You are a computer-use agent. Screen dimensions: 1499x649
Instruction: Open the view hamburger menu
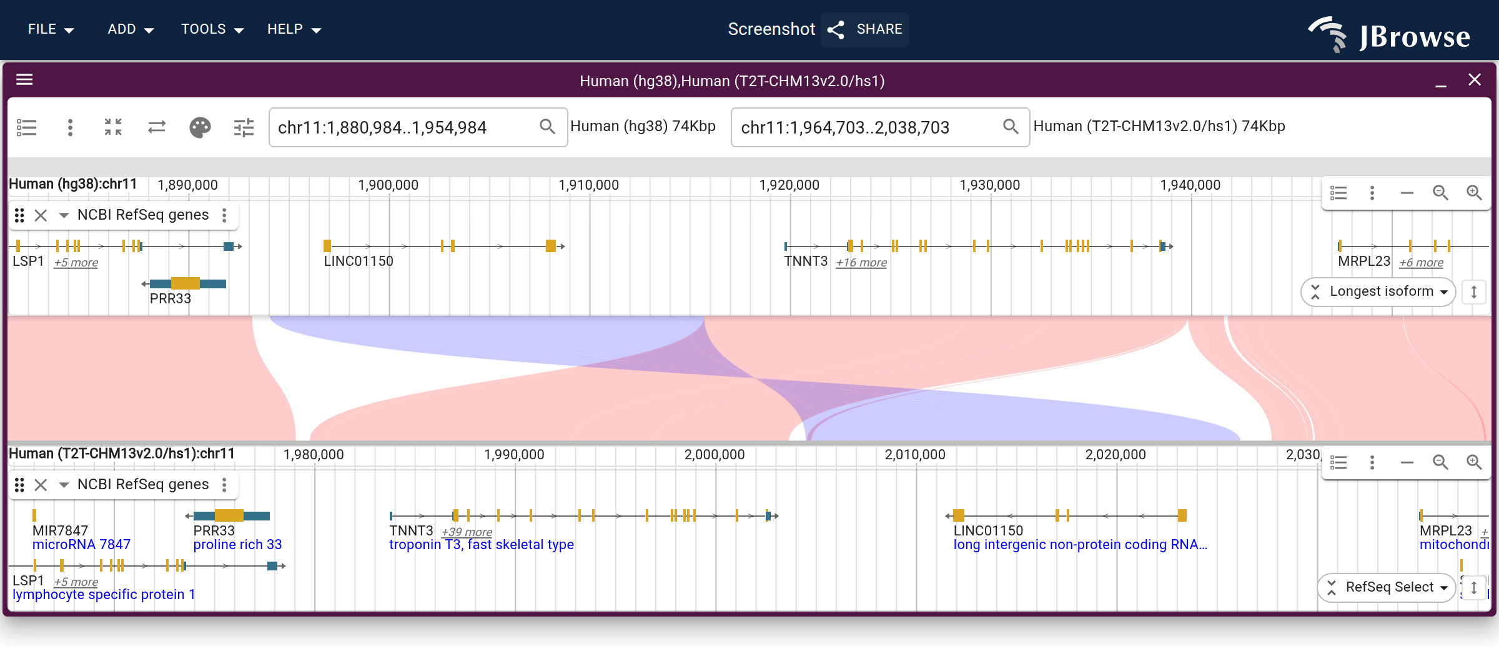click(x=24, y=79)
